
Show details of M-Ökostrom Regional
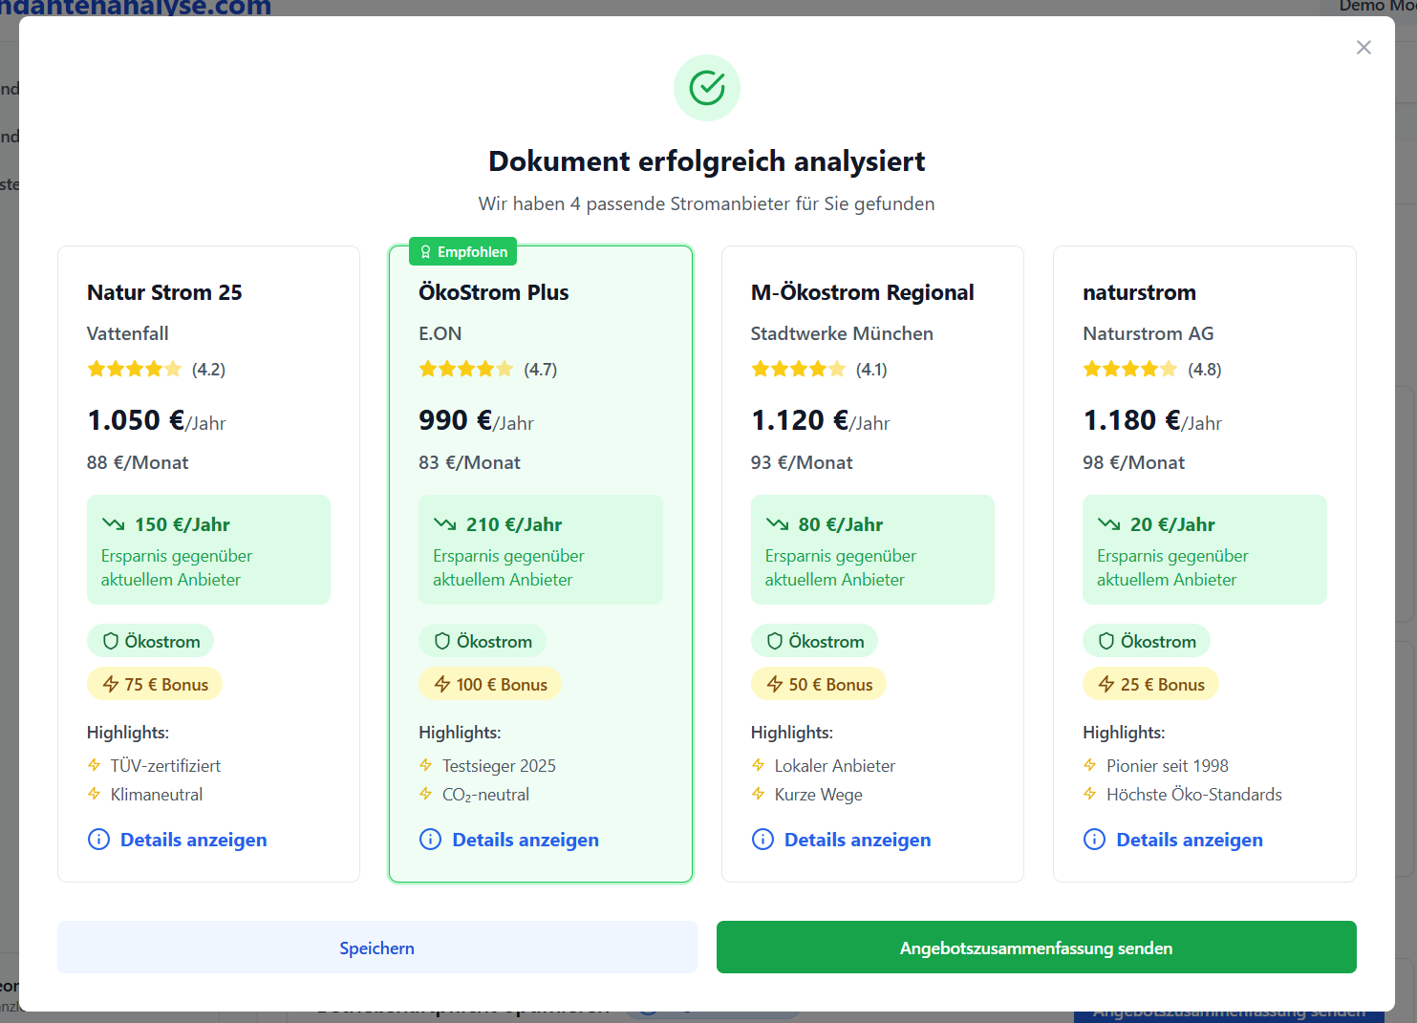point(841,840)
